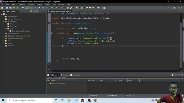Screen dimensions: 184x103
Task: Click the Windows Start button
Action: [x=3, y=100]
